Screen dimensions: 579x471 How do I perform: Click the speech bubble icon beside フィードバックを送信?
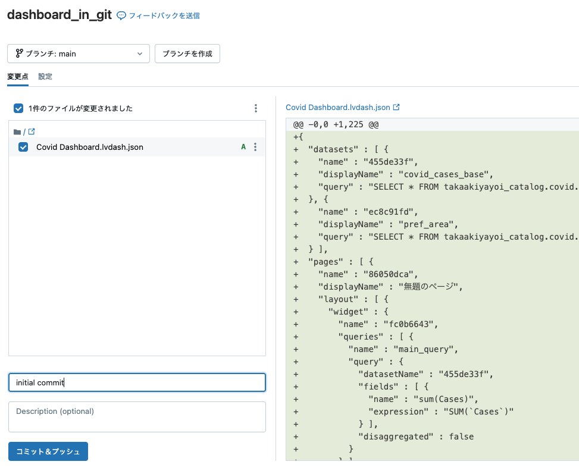[x=121, y=15]
